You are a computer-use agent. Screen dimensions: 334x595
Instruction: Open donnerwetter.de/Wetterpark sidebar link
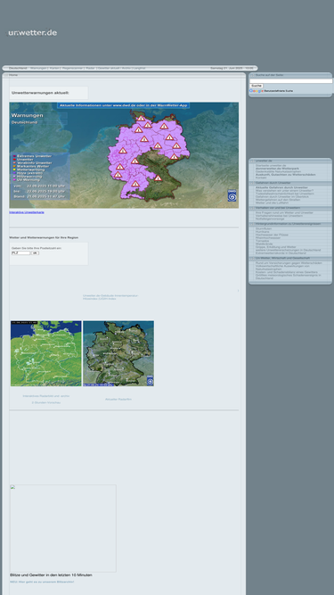coord(277,169)
